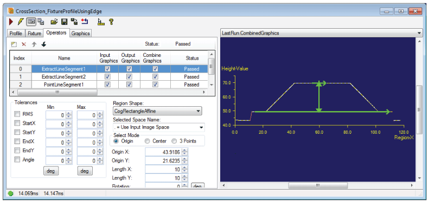Select the Origin mode radio button

(116, 141)
